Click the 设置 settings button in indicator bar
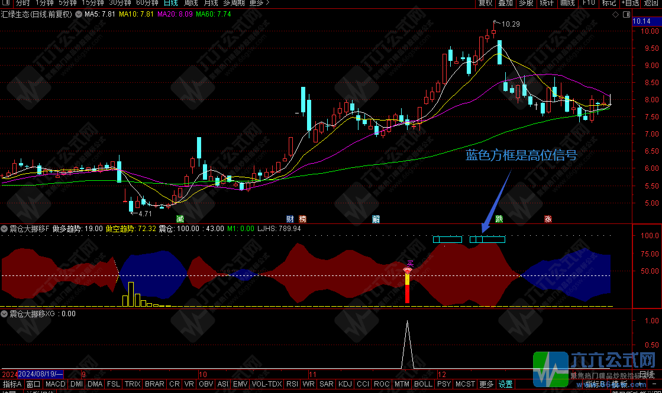This screenshot has width=662, height=393. click(x=505, y=384)
